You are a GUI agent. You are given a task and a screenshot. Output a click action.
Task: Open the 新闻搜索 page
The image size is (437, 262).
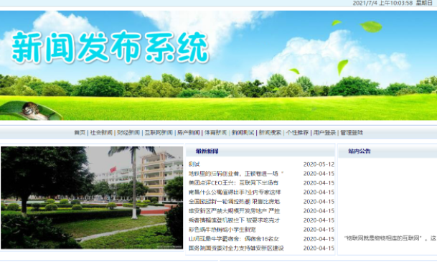(x=270, y=133)
